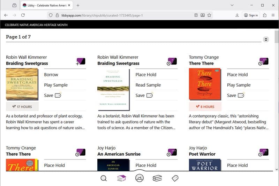Play Sample of There There audiobook
This screenshot has height=186, width=279.
[x=239, y=85]
